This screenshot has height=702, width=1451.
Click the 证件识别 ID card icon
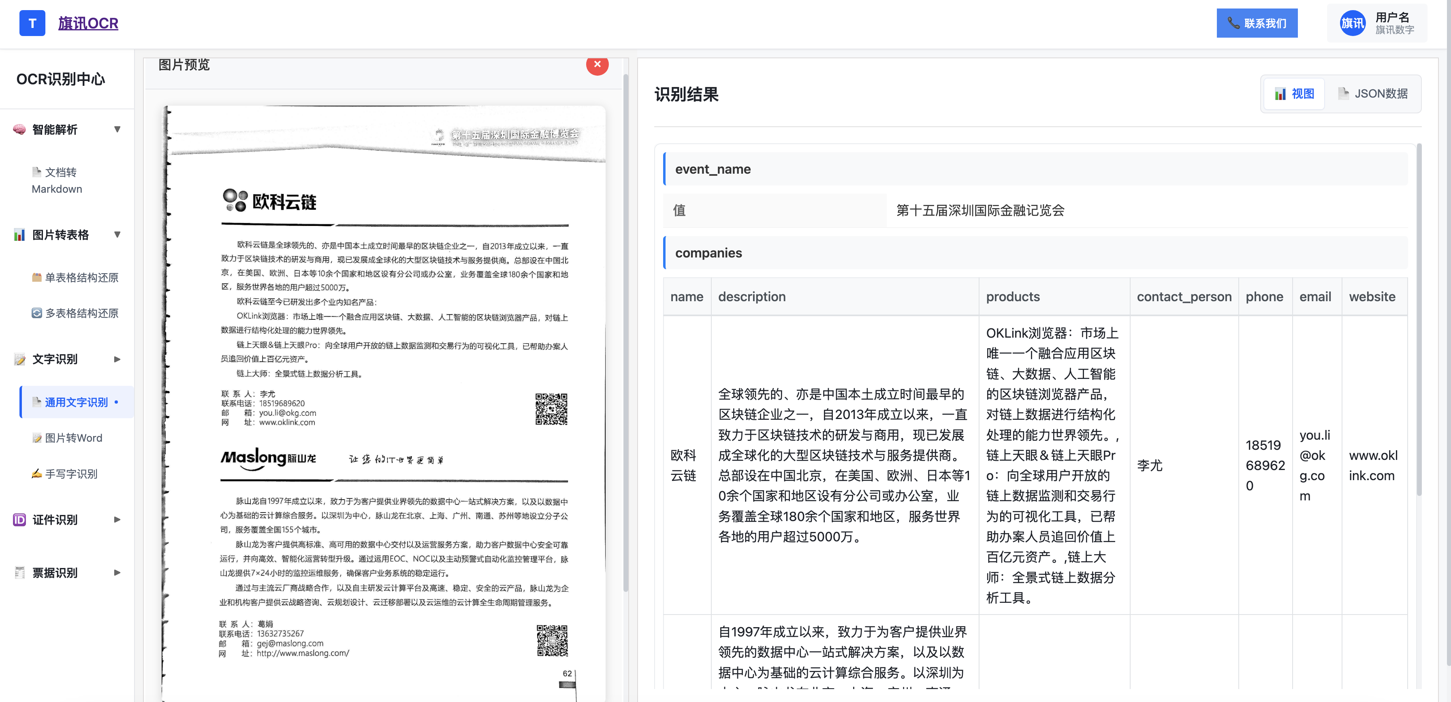click(19, 519)
